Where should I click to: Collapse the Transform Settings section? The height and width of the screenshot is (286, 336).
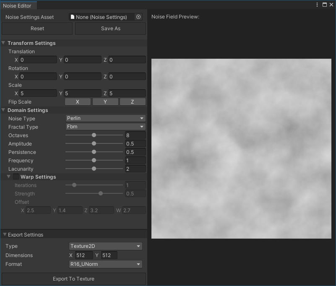(4, 43)
